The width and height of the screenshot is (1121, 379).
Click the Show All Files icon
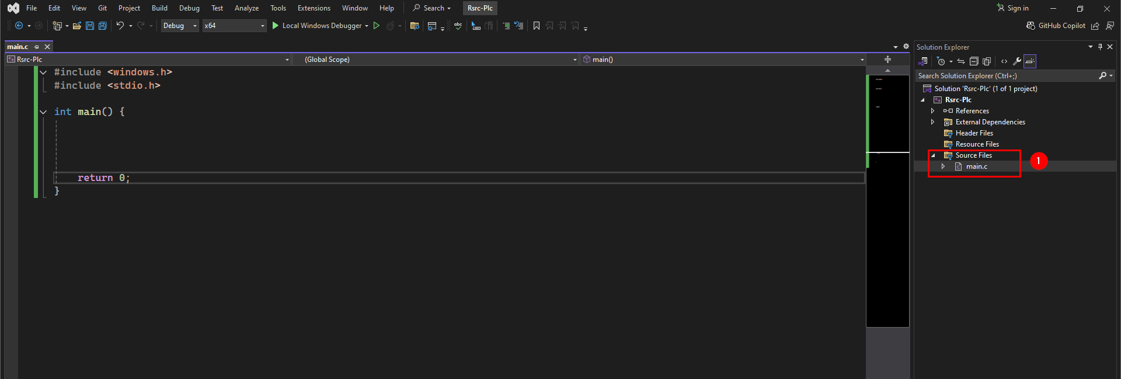987,61
